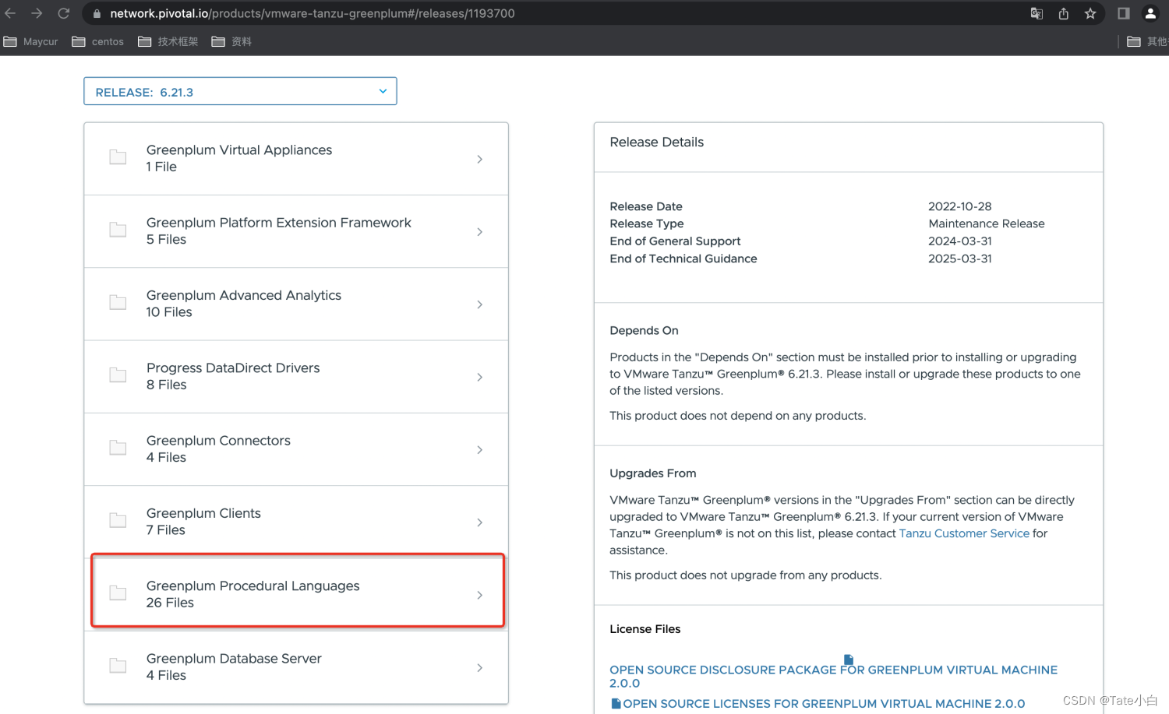Click the '8 Files' count text
The height and width of the screenshot is (714, 1169).
point(167,385)
